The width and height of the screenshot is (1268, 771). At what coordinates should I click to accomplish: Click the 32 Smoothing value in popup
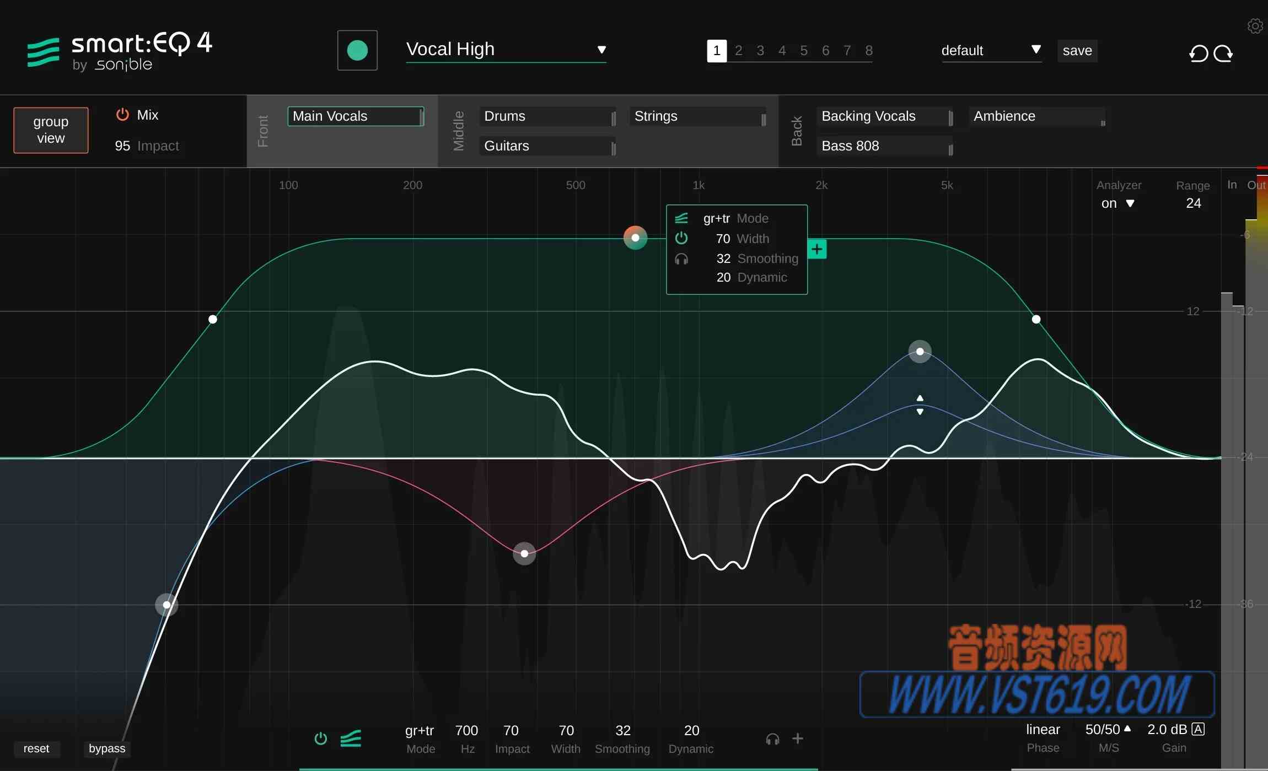point(723,258)
